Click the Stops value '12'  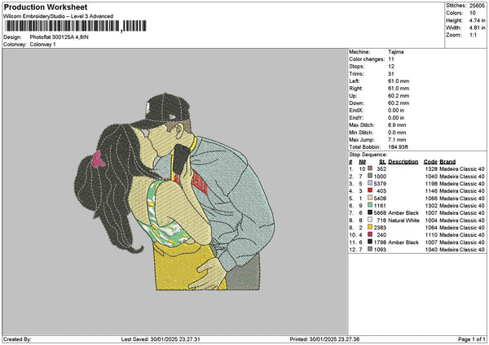tap(391, 67)
